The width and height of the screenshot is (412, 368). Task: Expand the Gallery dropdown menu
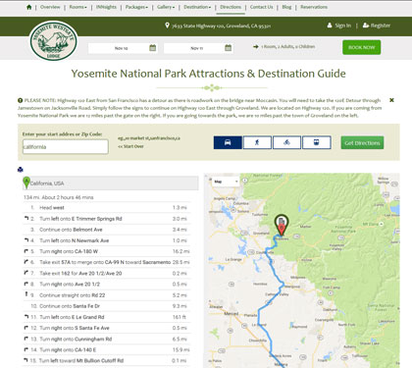pyautogui.click(x=166, y=7)
